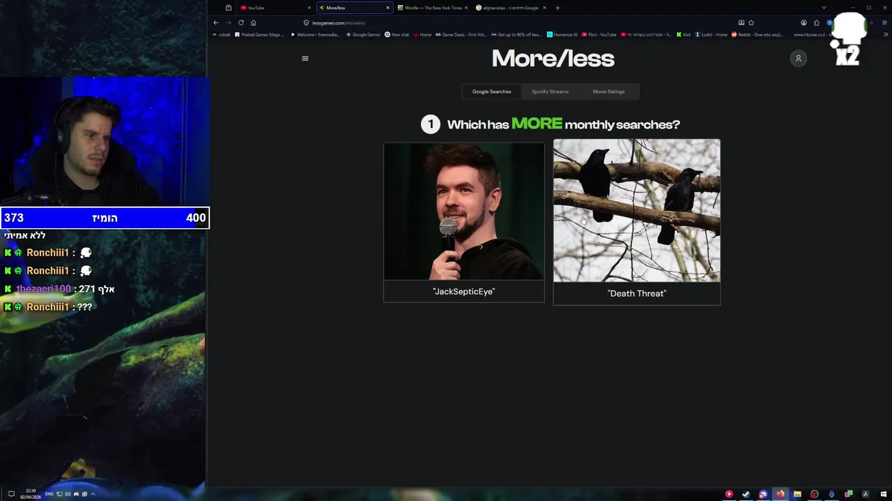Screen dimensions: 892x501
Task: Choose the JackSepticEye card
Action: (464, 223)
